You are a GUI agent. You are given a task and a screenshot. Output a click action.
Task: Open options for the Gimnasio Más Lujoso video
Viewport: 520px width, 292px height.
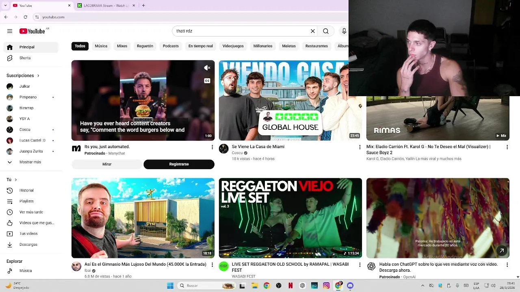pos(212,265)
